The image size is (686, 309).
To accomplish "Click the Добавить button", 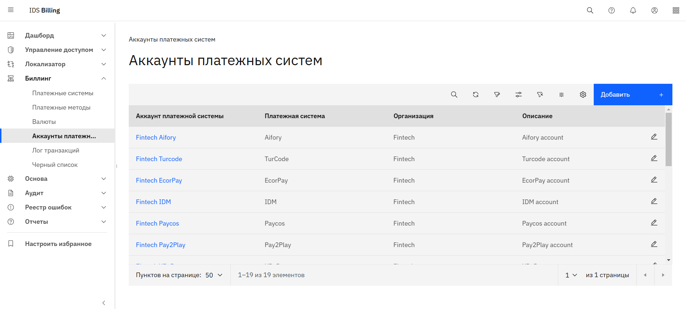I will coord(632,95).
